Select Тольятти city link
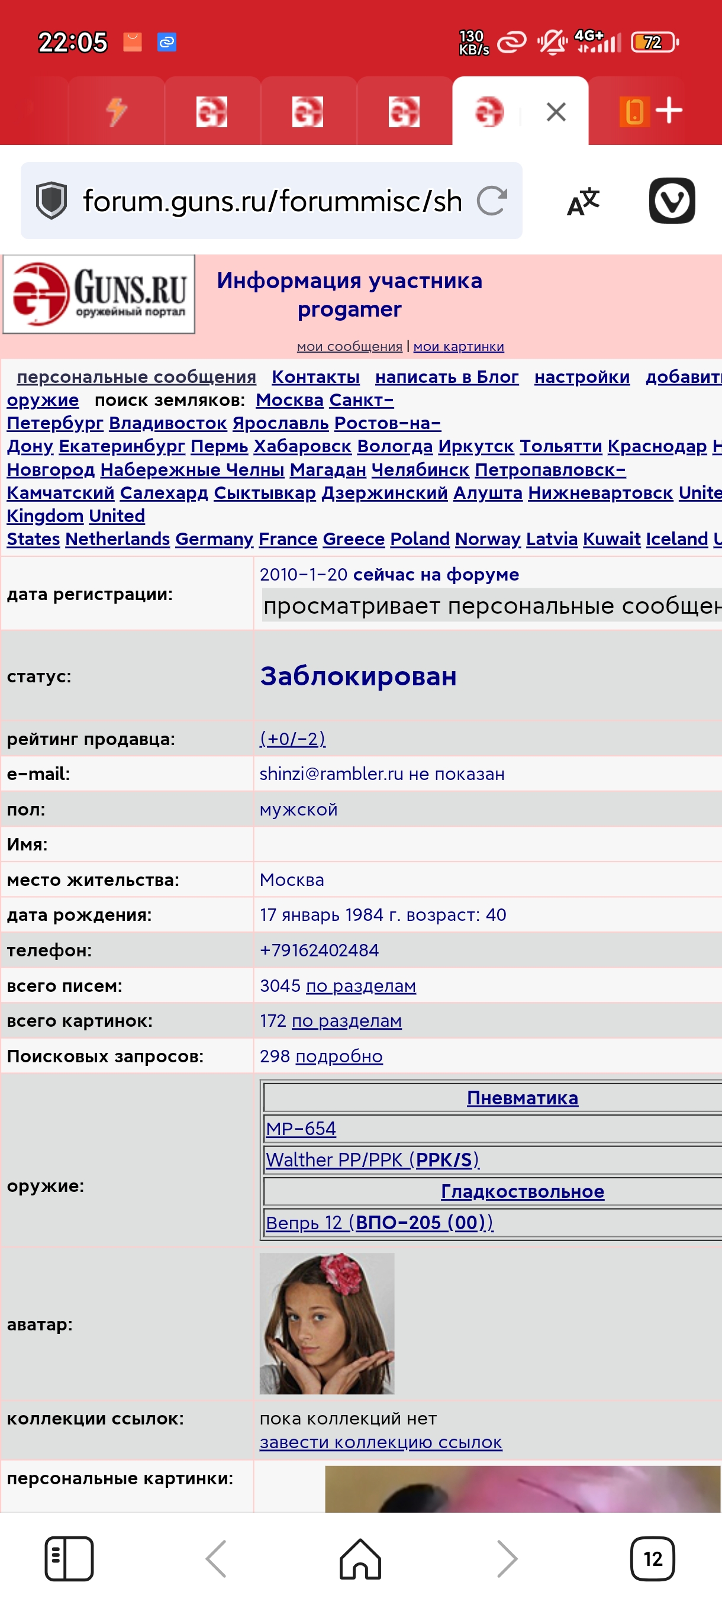 (x=560, y=446)
